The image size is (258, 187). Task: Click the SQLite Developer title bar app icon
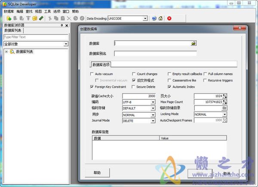pos(5,4)
